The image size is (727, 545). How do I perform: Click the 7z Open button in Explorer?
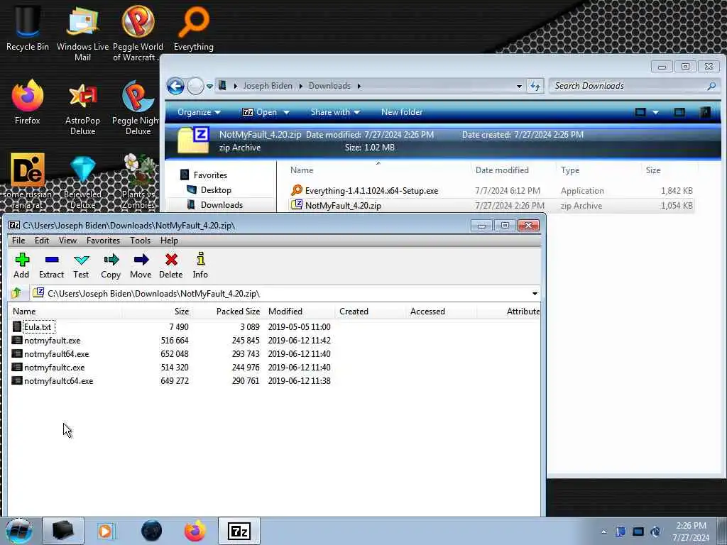260,112
